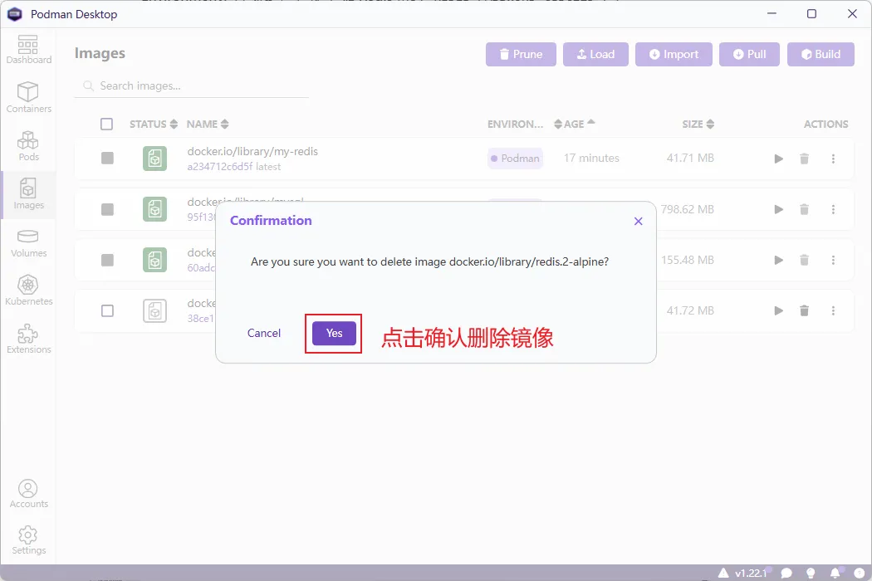Open the kebab menu for the my-redis image
The image size is (872, 581).
pyautogui.click(x=833, y=158)
